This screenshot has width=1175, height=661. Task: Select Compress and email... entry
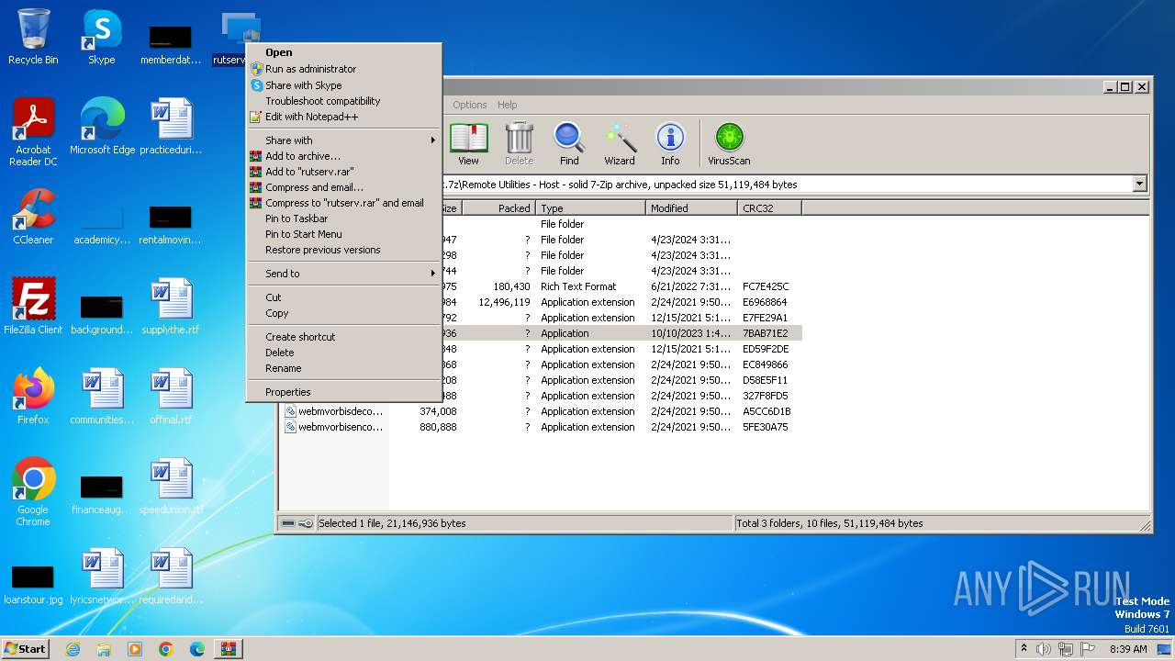point(344,187)
